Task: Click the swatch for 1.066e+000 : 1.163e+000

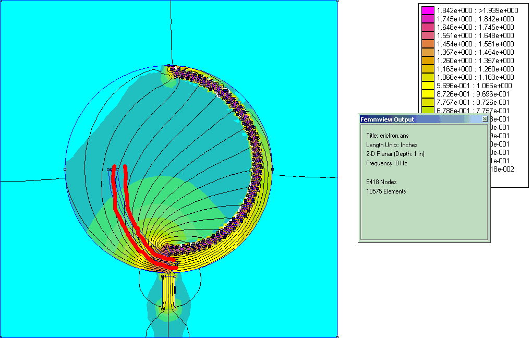Action: click(428, 77)
